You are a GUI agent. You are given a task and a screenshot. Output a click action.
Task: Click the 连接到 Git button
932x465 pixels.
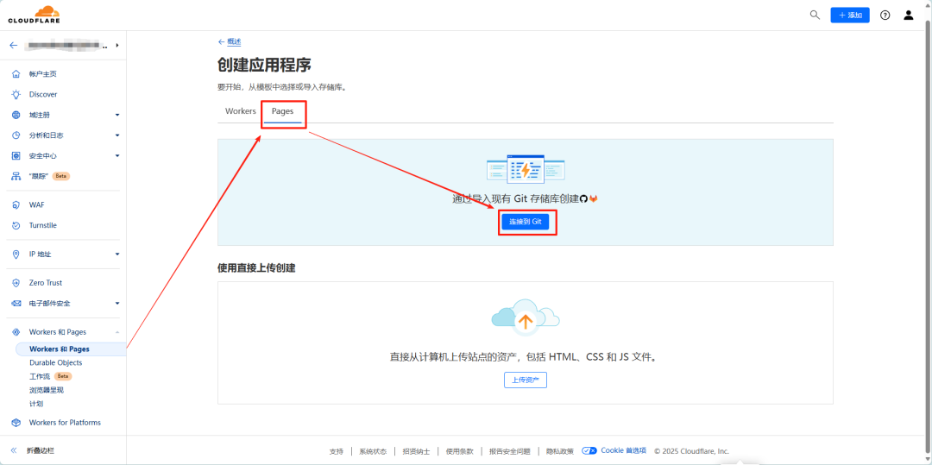click(x=526, y=221)
